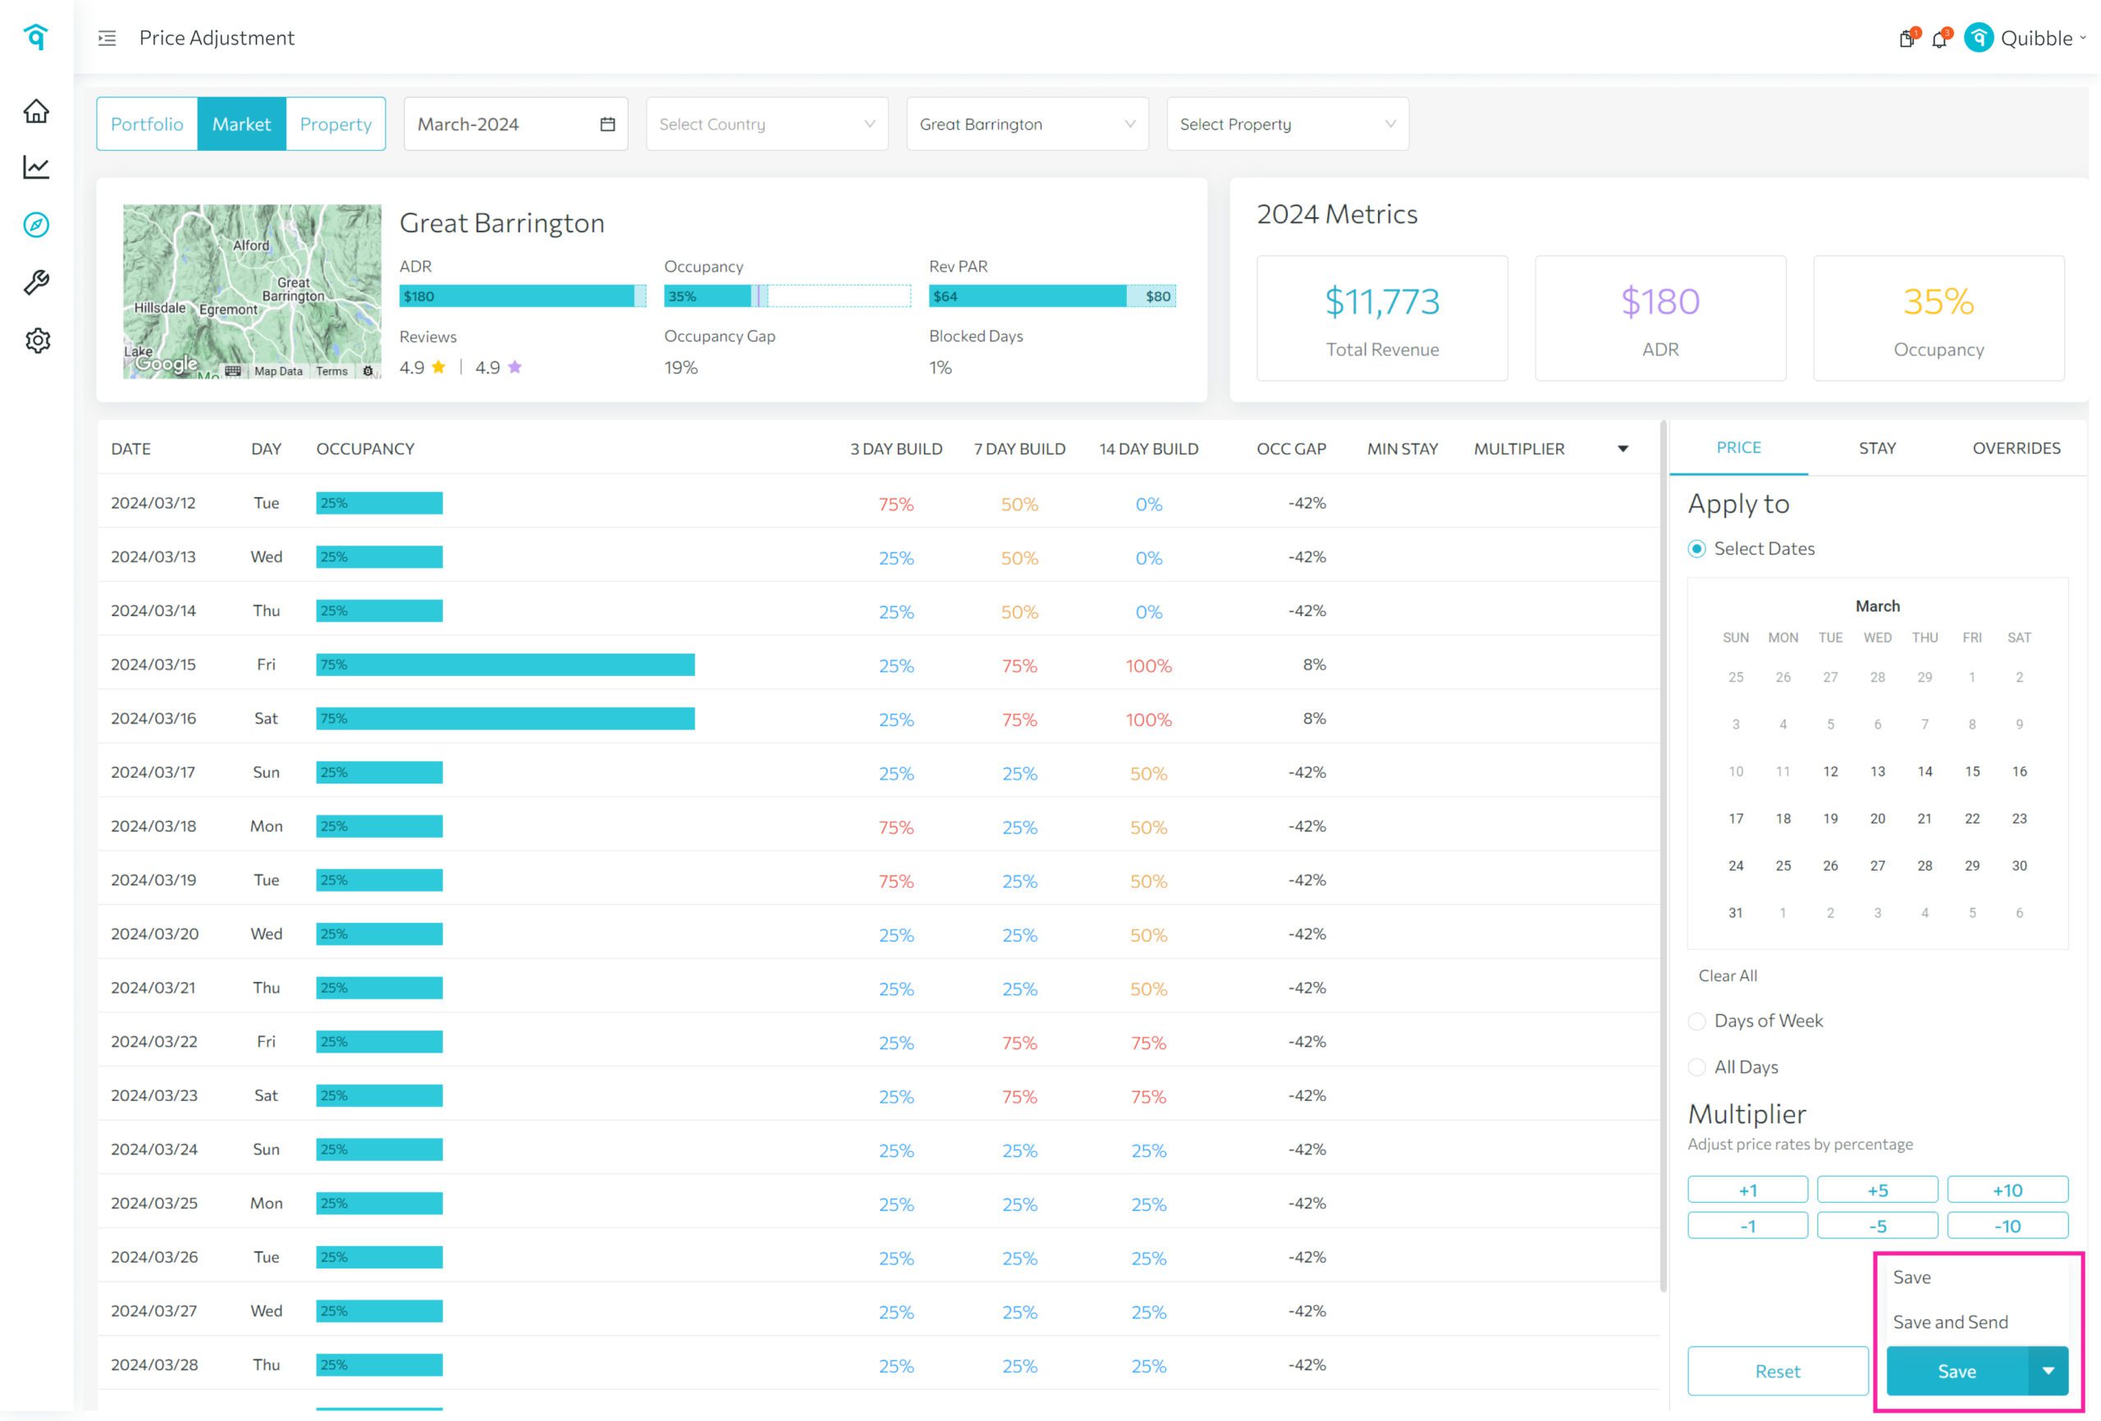Viewport: 2101px width, 1421px height.
Task: Click the -5 multiplier button
Action: point(1878,1226)
